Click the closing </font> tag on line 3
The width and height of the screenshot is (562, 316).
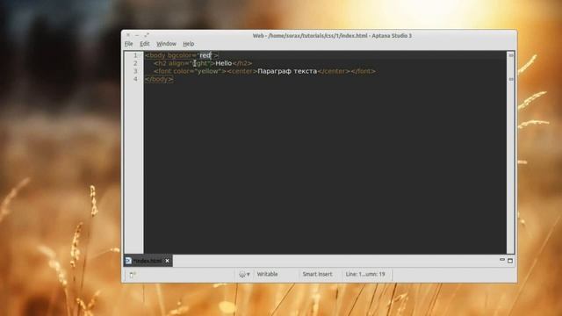[x=363, y=71]
